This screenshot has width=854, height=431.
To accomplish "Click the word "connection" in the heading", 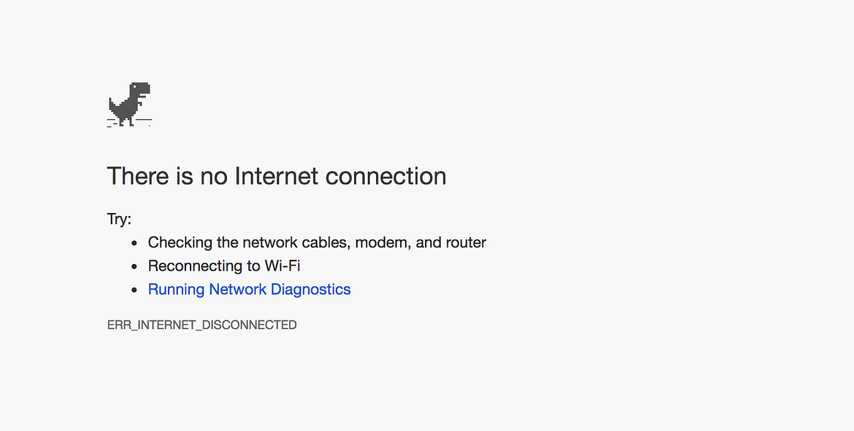I will coord(386,176).
